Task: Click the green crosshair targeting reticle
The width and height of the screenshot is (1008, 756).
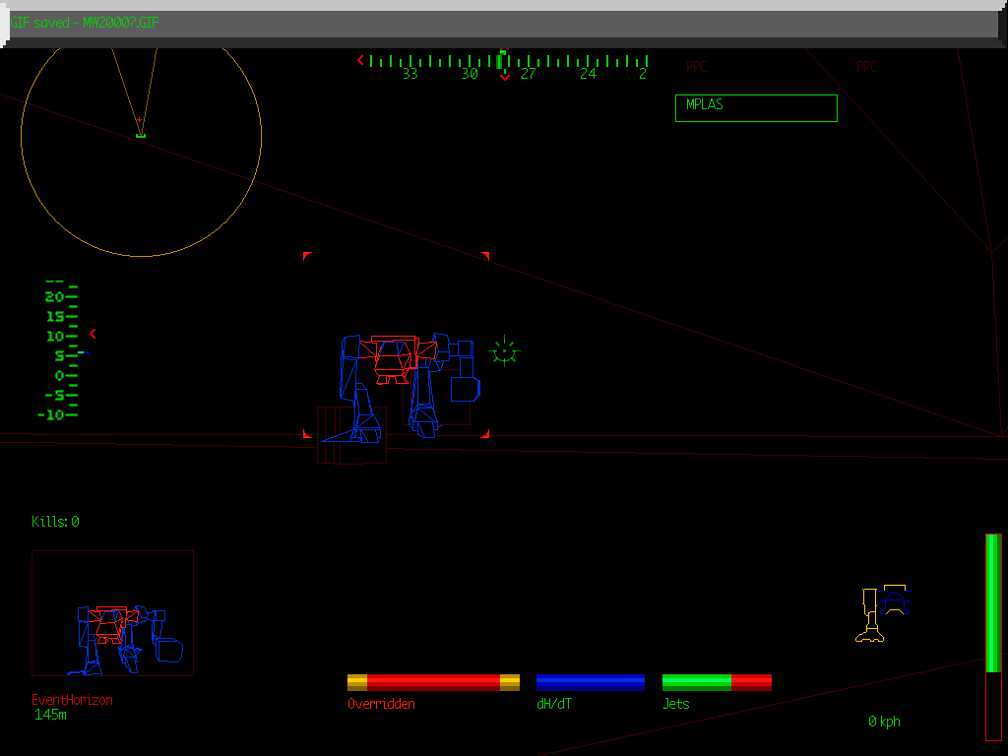Action: pos(503,350)
